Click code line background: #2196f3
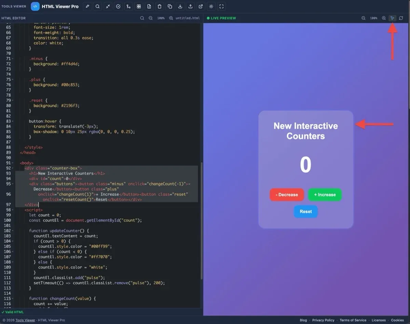This screenshot has width=410, height=324. pyautogui.click(x=56, y=106)
